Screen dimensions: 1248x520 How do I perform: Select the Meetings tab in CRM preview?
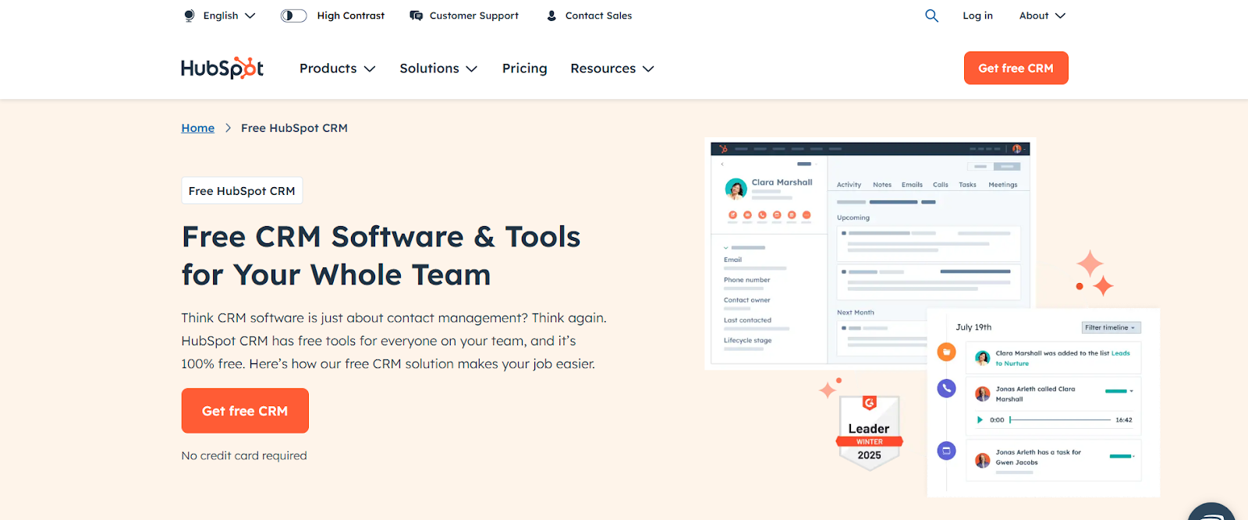tap(1002, 185)
